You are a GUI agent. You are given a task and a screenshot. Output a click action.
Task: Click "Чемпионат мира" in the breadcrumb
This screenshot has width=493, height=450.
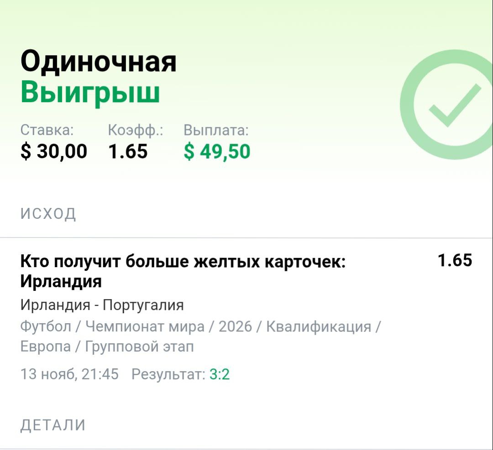[x=145, y=326]
